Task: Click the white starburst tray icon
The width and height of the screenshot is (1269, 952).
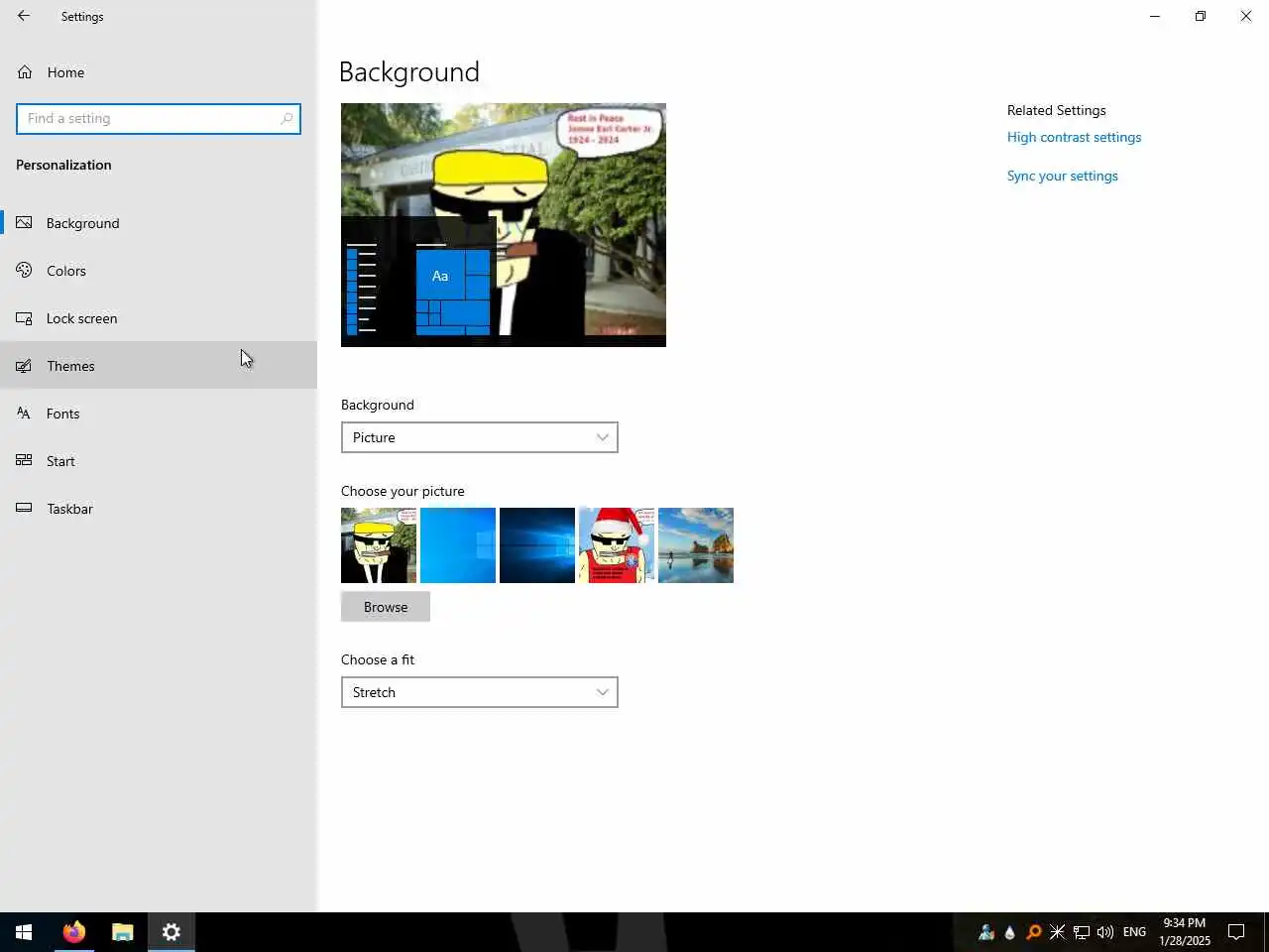Action: pyautogui.click(x=1058, y=932)
